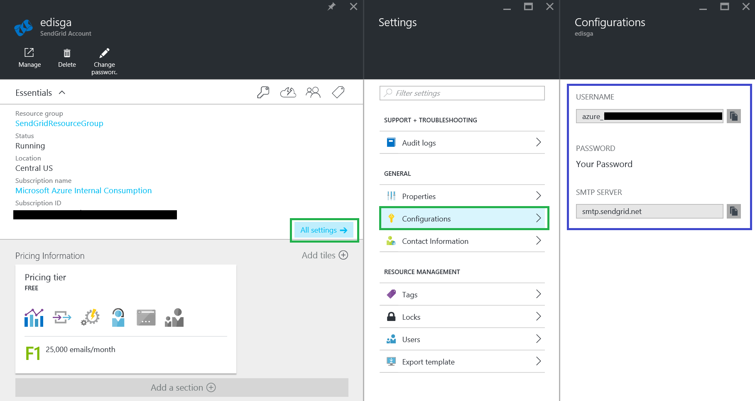755x401 pixels.
Task: Click the username field starting azure_
Action: 650,116
